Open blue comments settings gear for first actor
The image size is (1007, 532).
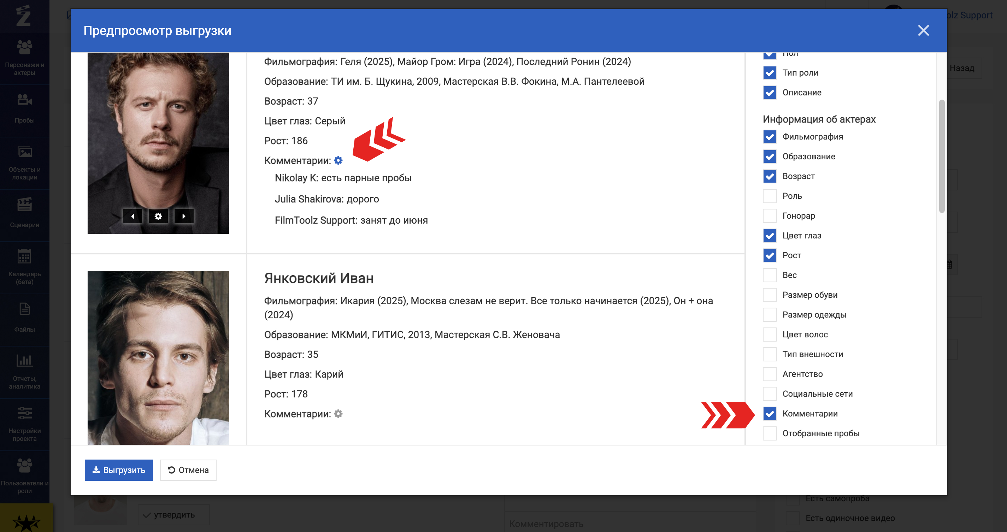tap(338, 160)
